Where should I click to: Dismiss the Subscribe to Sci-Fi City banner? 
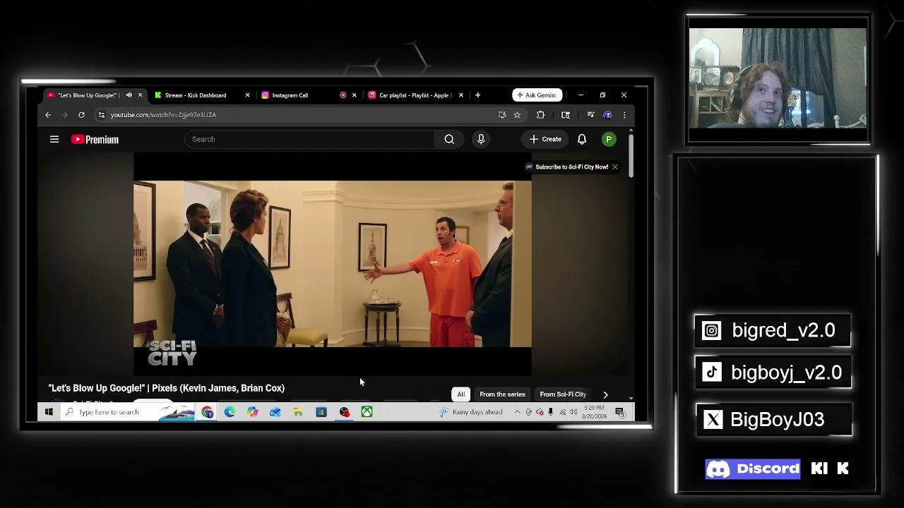(x=615, y=167)
